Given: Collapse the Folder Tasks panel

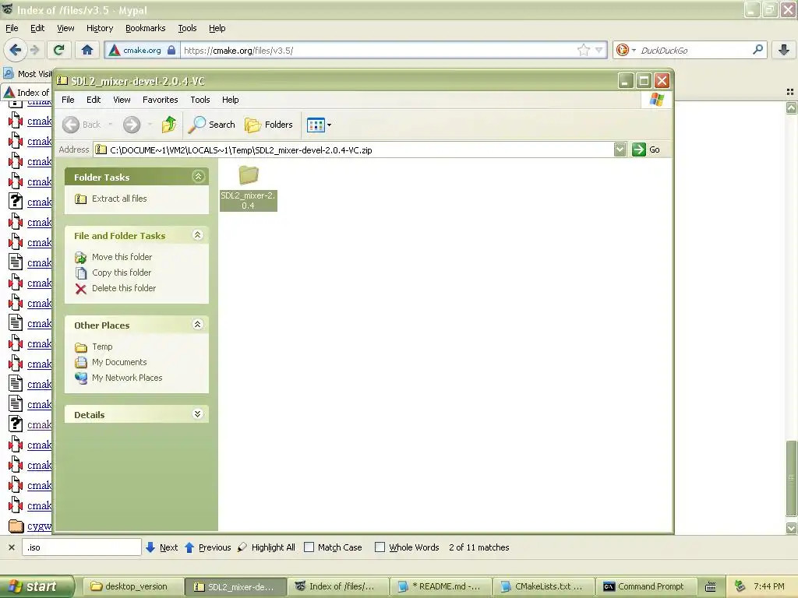Looking at the screenshot, I should tap(198, 177).
